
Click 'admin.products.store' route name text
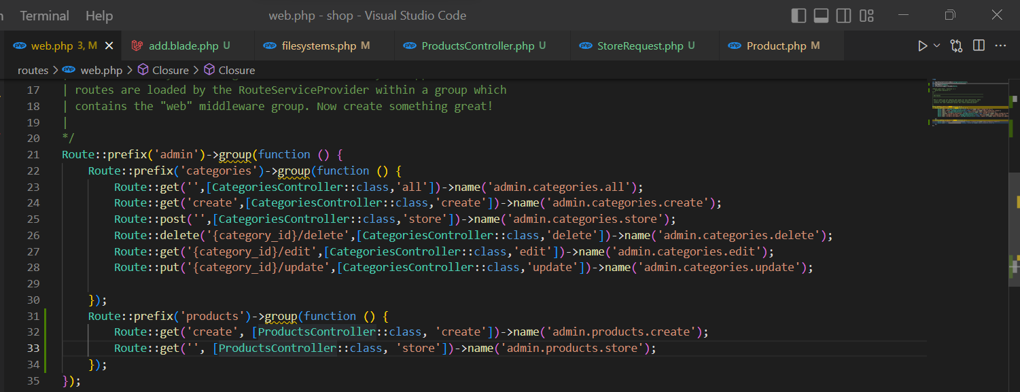click(571, 348)
